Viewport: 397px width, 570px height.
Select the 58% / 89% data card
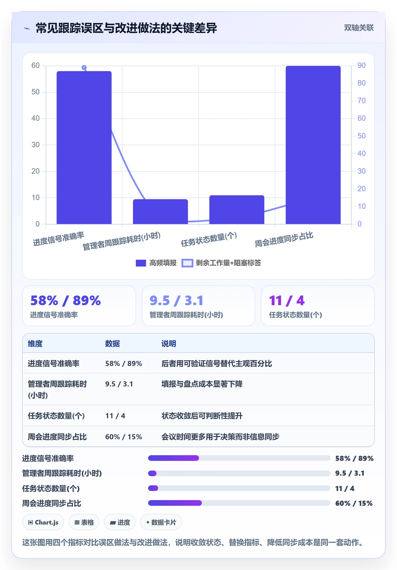coord(79,306)
